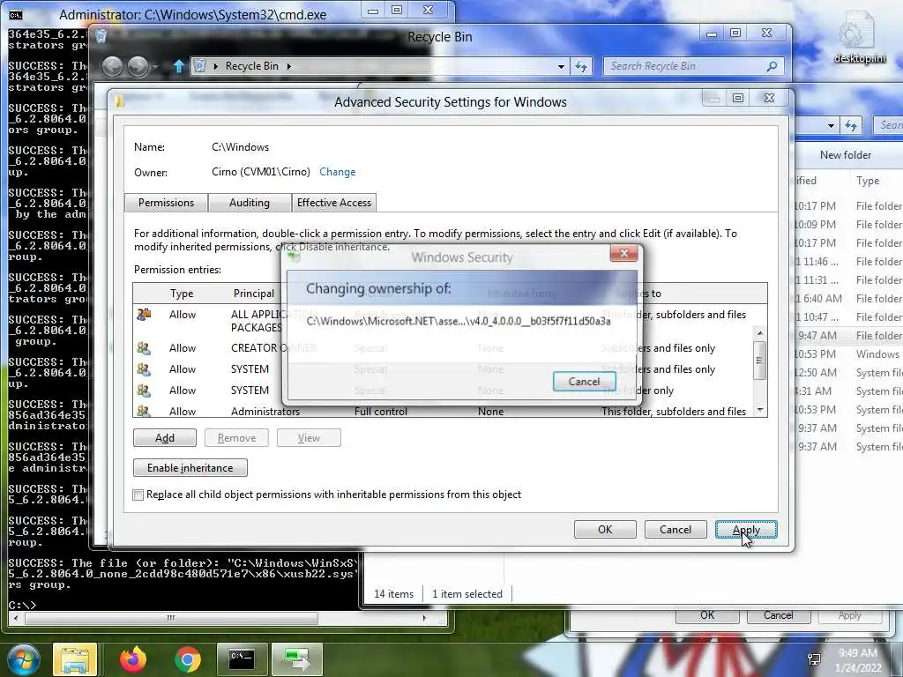Open the Recycle Bin address history dropdown

561,67
